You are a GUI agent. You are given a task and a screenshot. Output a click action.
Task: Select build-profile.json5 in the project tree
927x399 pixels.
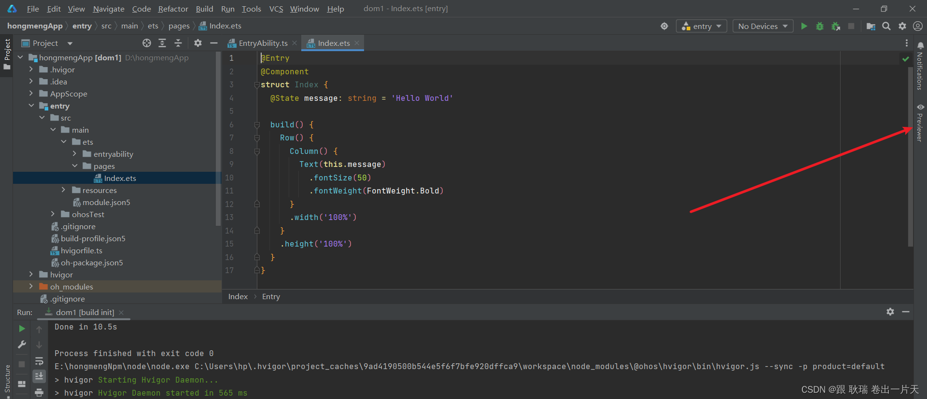93,238
